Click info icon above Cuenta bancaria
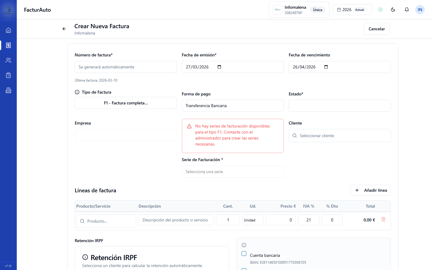The image size is (432, 270). coord(244,245)
